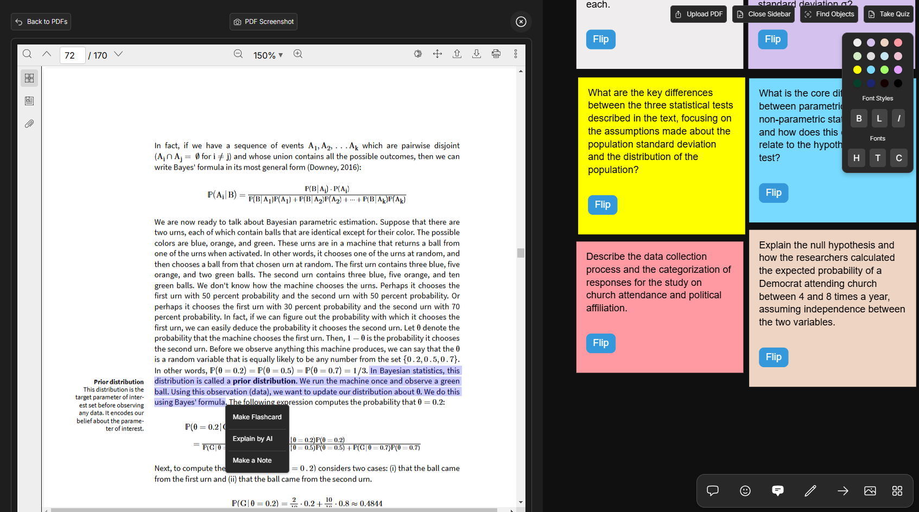The image size is (919, 512).
Task: Select Explain by AI in the menu
Action: (253, 439)
